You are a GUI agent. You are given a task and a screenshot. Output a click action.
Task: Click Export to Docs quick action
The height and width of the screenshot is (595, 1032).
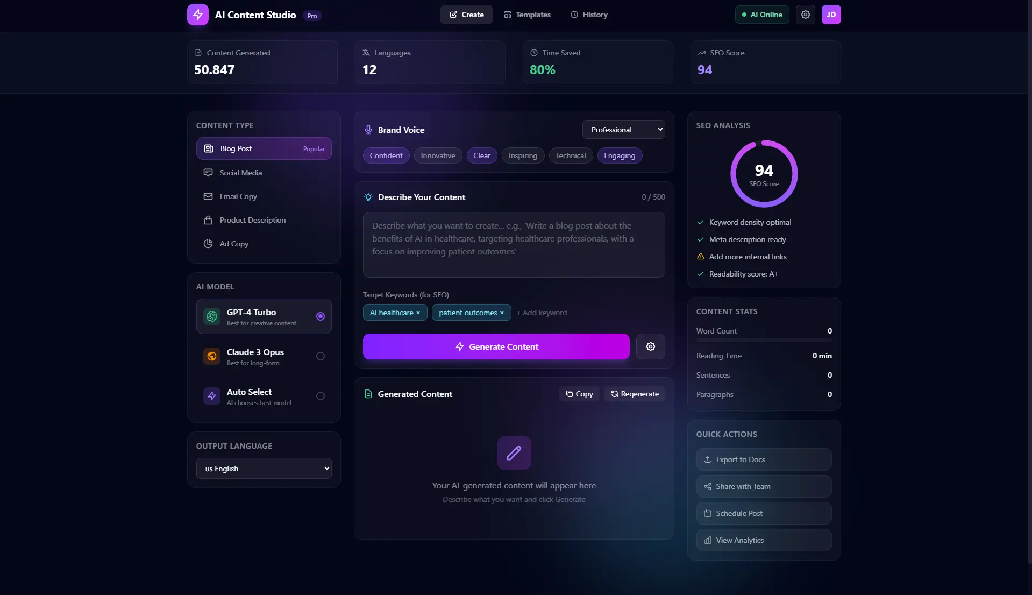763,459
